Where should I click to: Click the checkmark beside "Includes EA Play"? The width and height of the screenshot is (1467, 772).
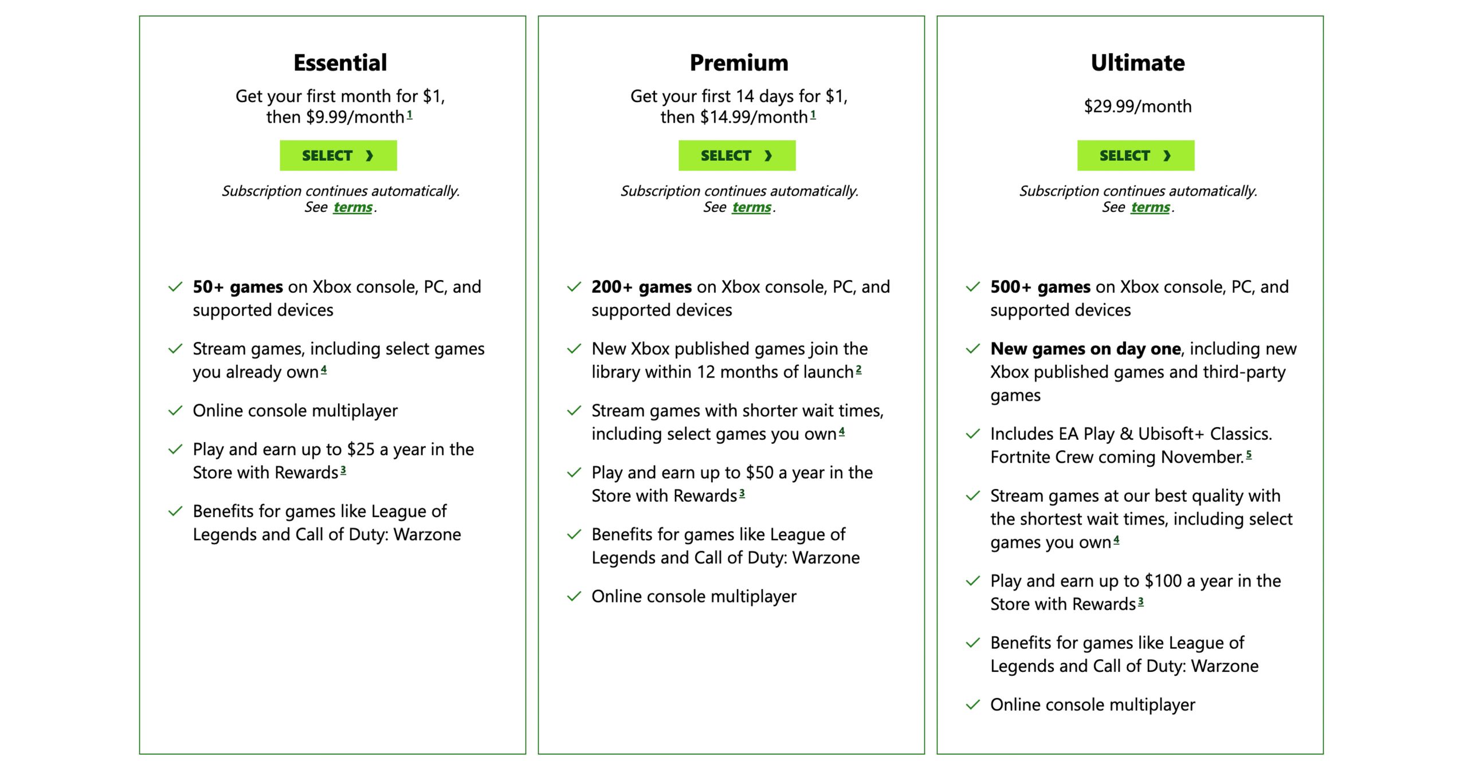click(973, 434)
